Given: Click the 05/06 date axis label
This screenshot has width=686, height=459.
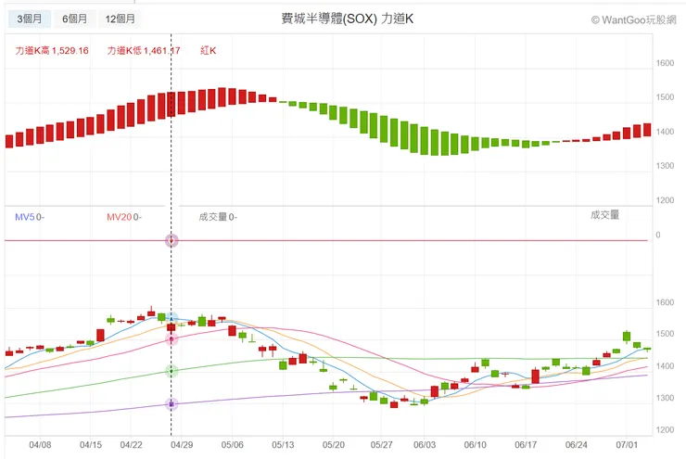Looking at the screenshot, I should point(233,445).
